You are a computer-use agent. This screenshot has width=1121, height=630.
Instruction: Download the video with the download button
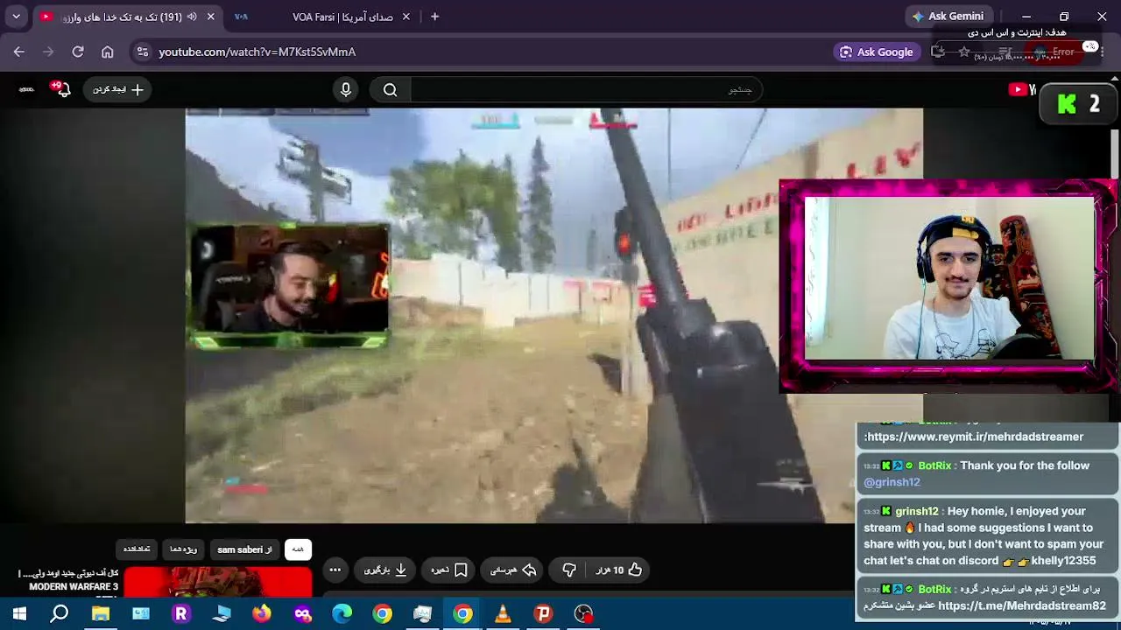click(386, 570)
